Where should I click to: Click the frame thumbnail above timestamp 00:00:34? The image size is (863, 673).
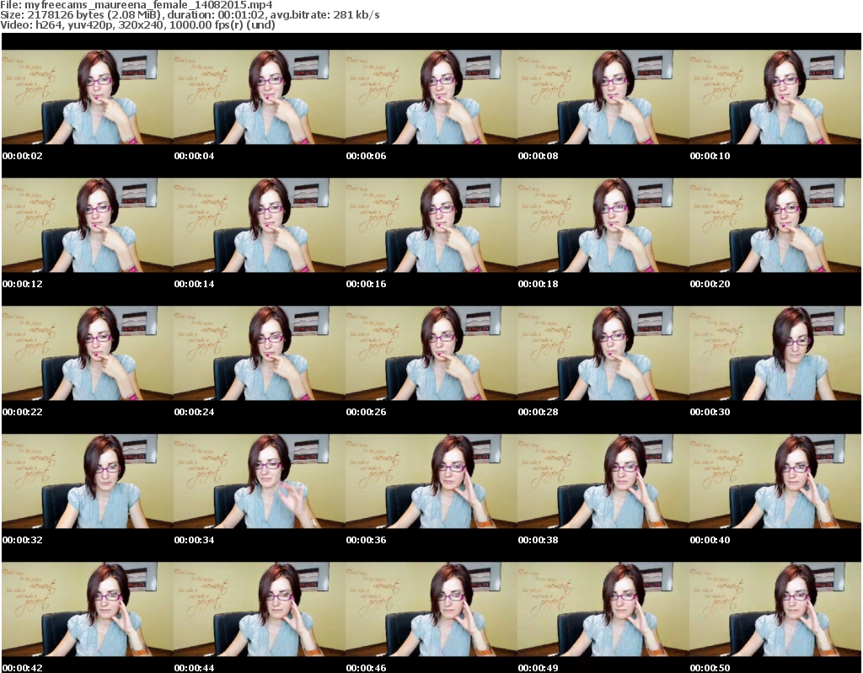point(260,482)
